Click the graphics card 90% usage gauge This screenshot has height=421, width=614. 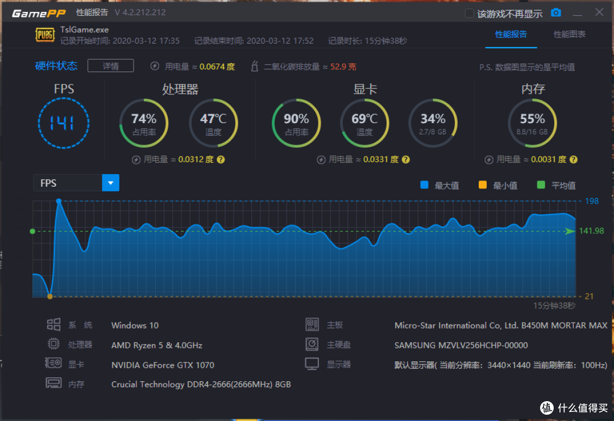point(296,123)
